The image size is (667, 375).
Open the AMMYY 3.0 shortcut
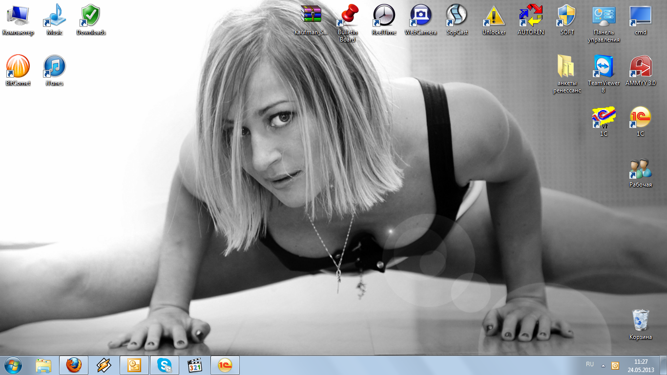coord(641,70)
